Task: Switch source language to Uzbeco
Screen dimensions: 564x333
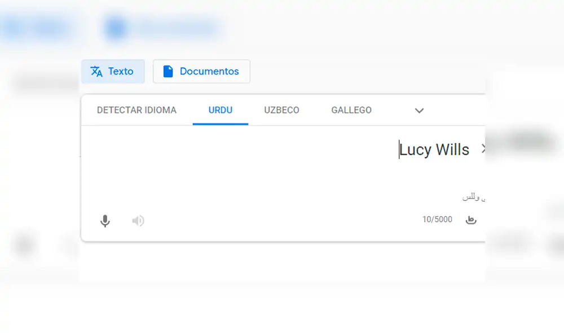Action: 281,110
